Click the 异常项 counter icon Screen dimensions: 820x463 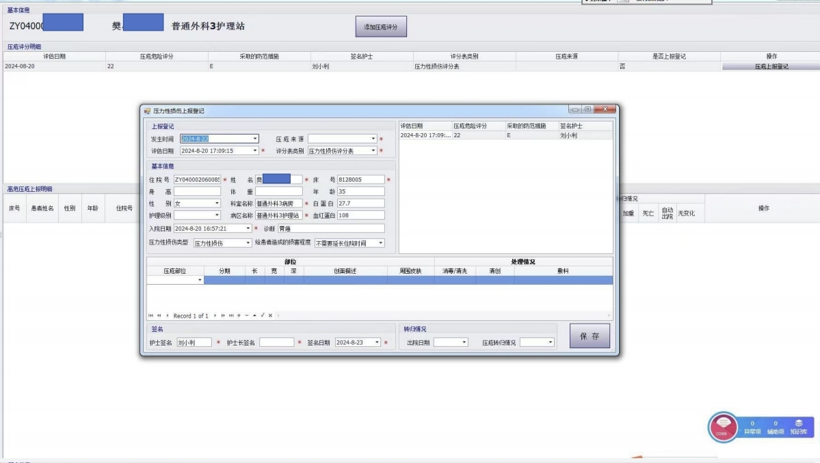tap(752, 427)
